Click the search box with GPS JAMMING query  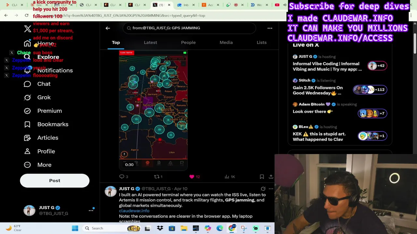point(189,28)
